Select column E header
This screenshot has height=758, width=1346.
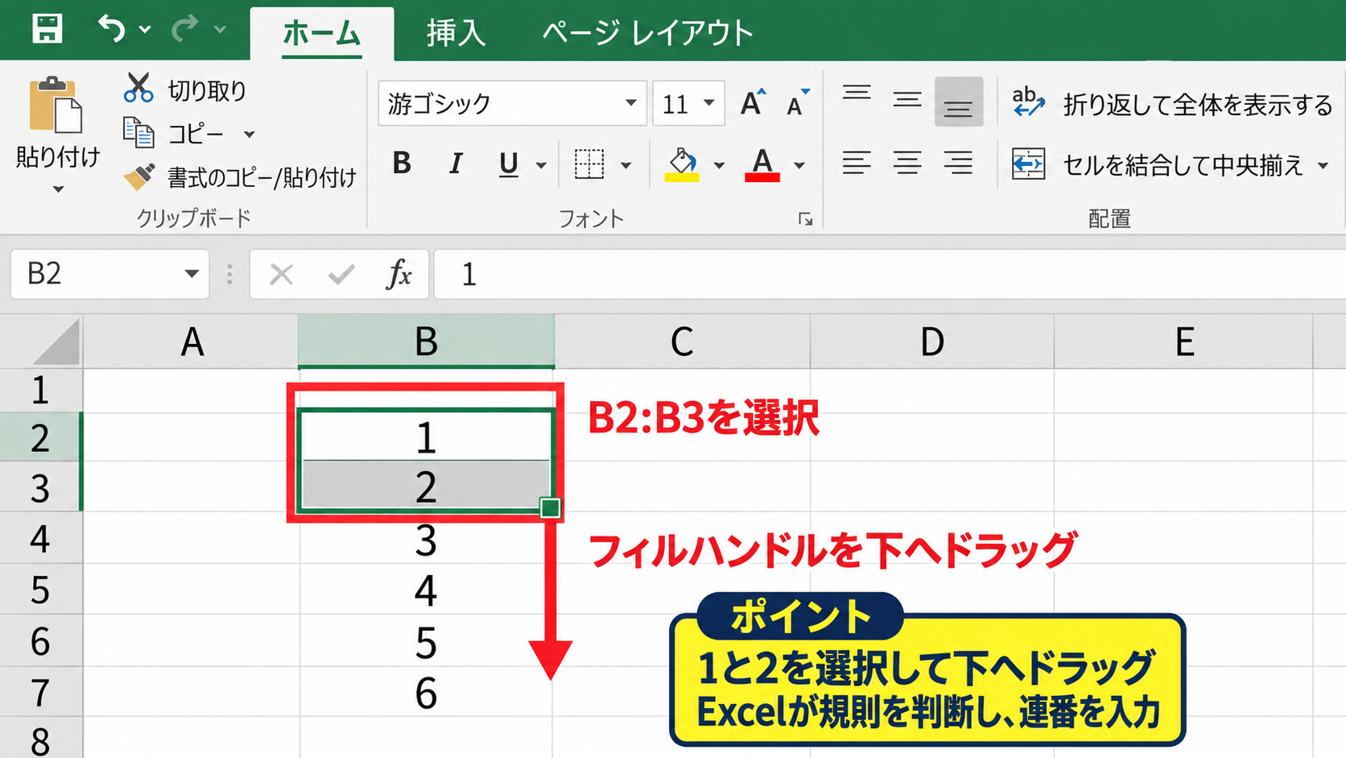tap(1184, 342)
